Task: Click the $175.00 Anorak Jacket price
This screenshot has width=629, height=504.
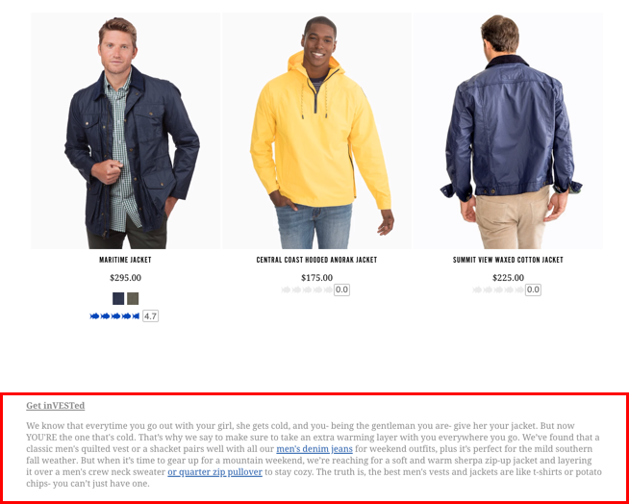Action: point(317,278)
